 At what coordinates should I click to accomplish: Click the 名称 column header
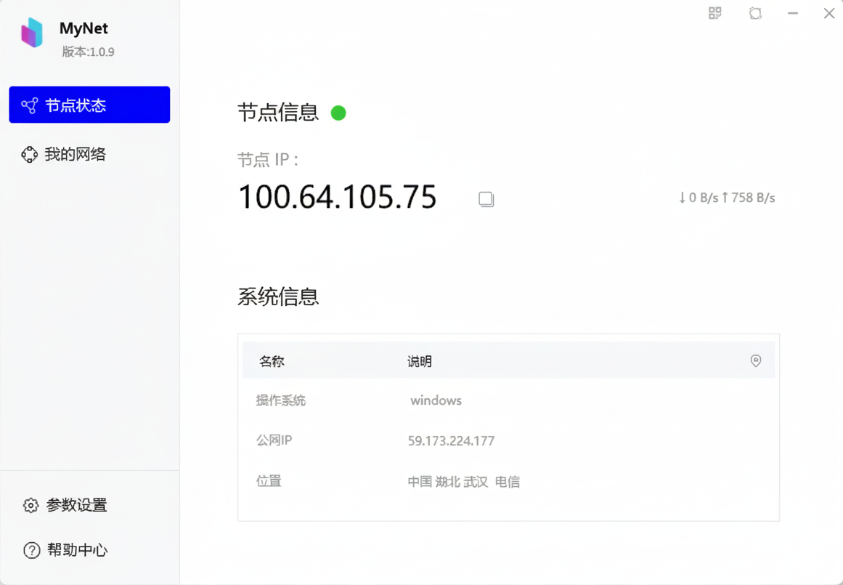tap(272, 361)
